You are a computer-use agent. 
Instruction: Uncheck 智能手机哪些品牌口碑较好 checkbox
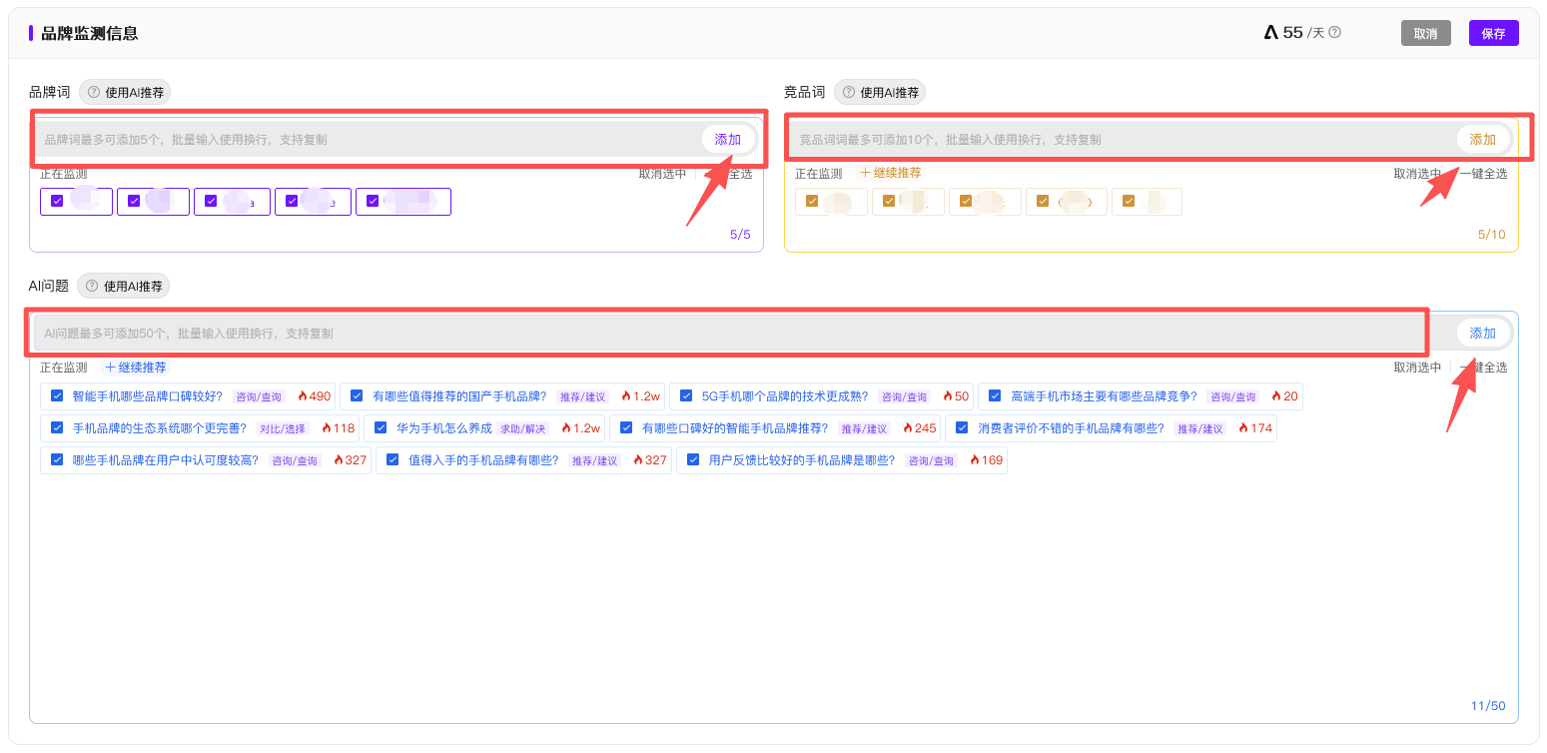[57, 396]
